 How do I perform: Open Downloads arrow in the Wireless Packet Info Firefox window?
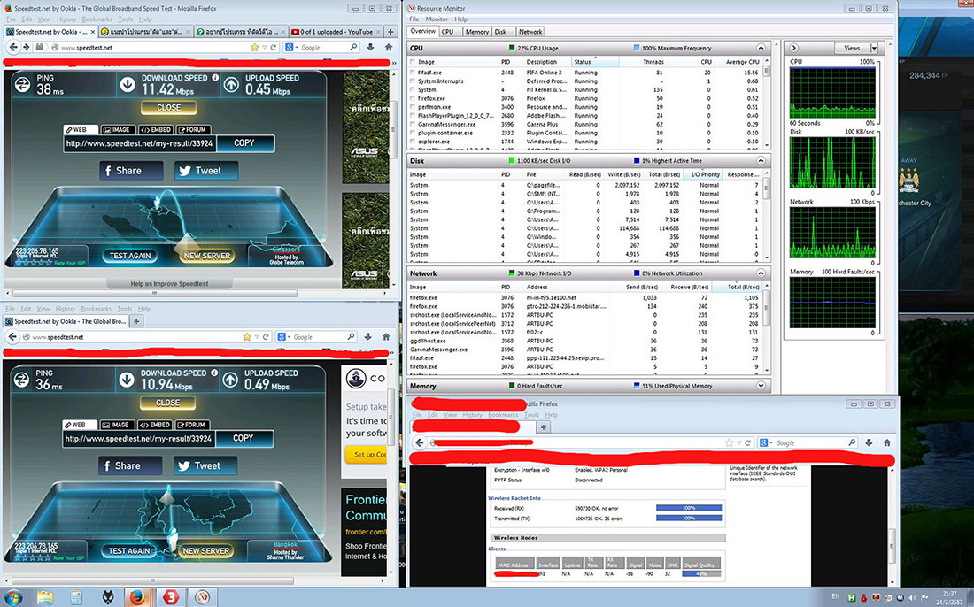pyautogui.click(x=869, y=442)
